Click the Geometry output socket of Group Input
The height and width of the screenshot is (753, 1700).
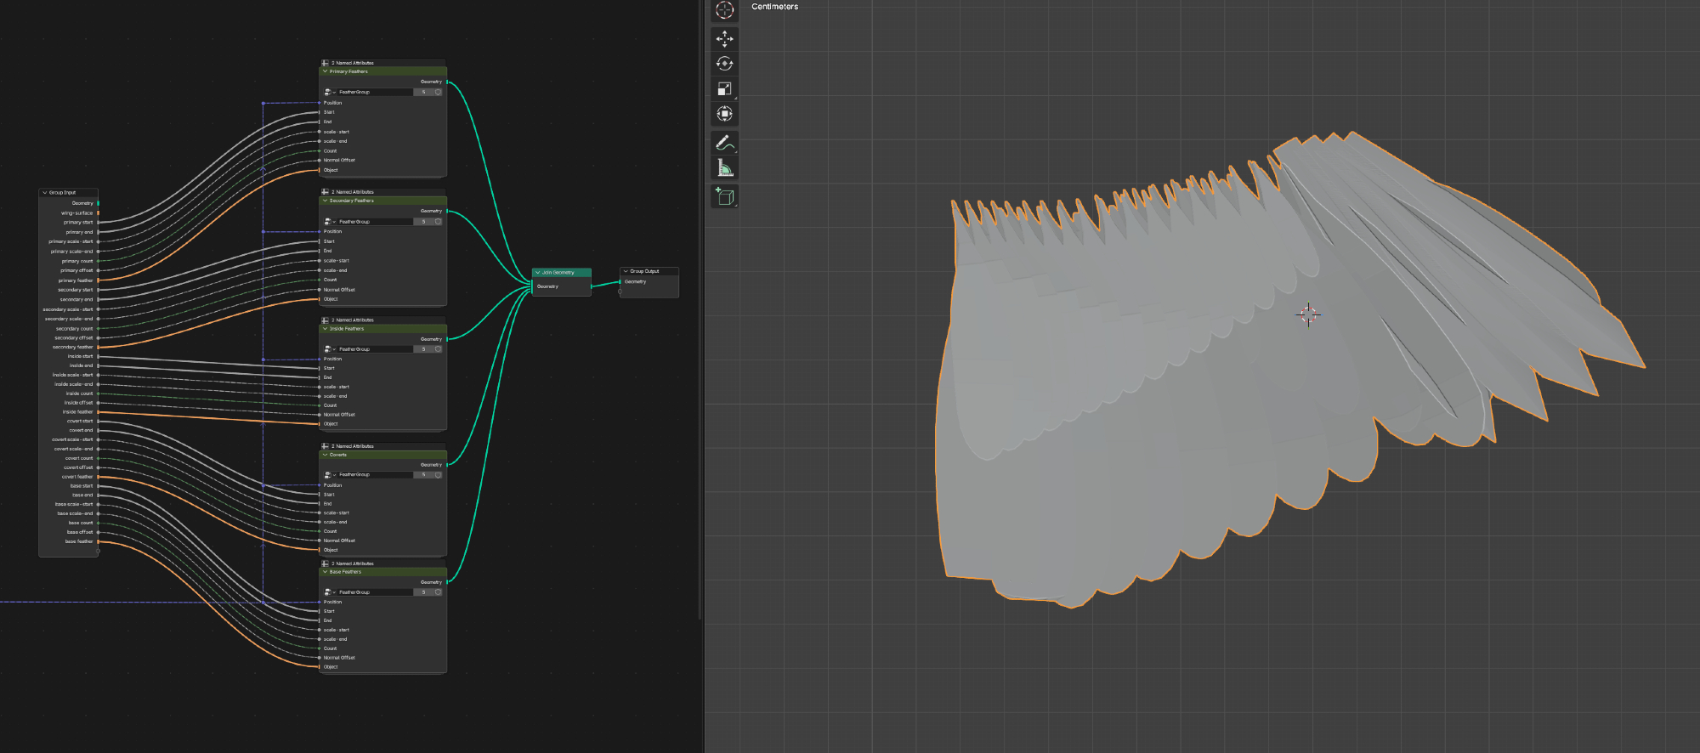click(x=99, y=203)
